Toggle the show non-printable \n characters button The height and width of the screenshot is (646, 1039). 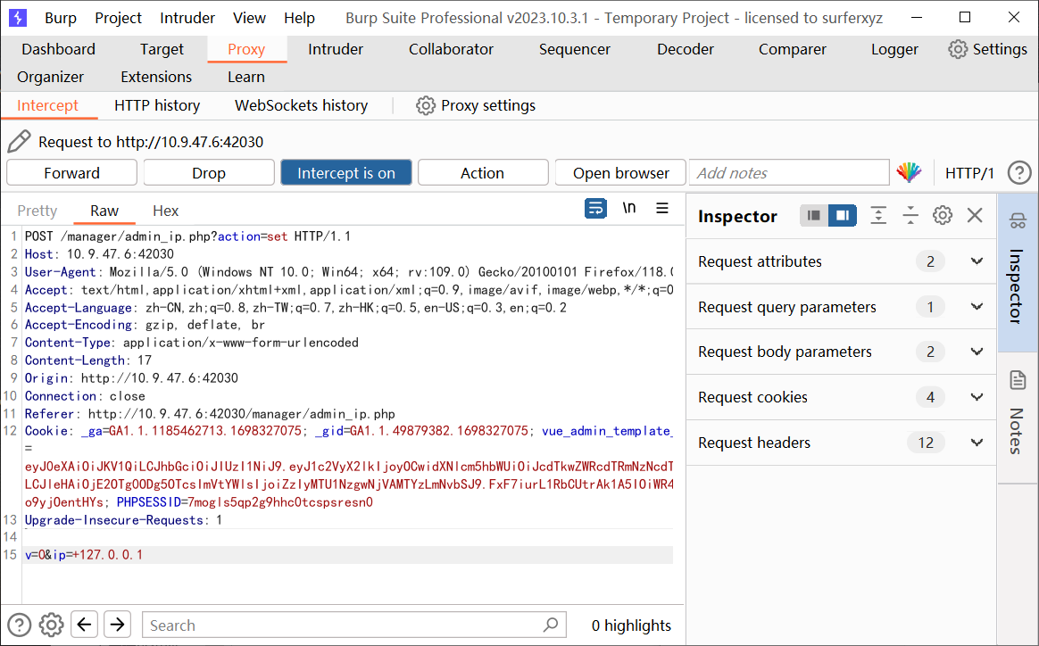[628, 208]
